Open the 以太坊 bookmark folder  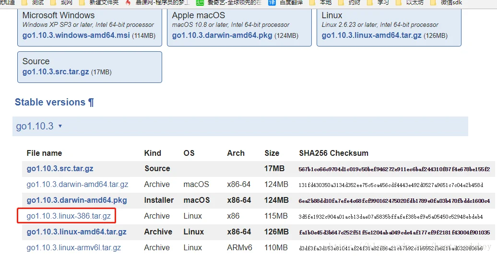[x=410, y=2]
